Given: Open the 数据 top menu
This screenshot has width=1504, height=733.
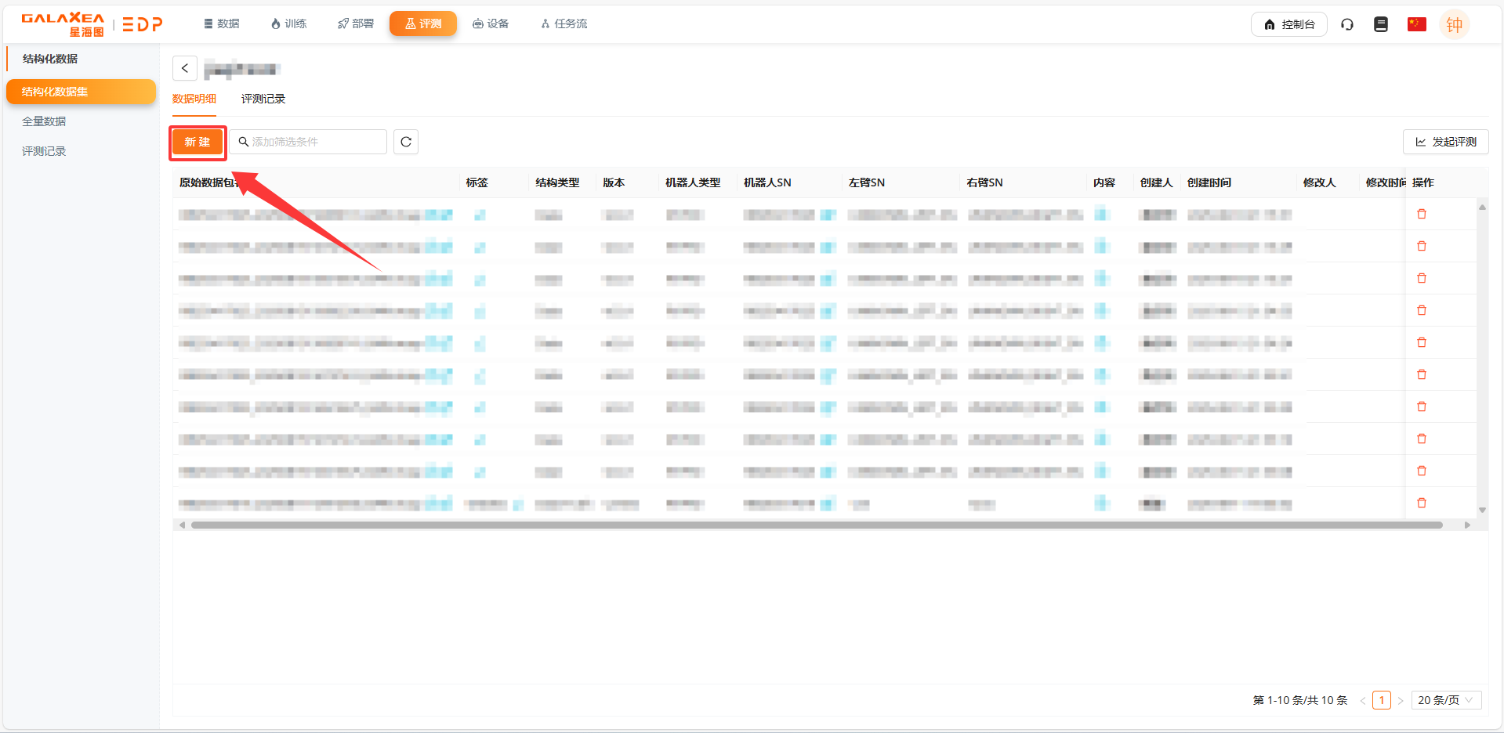Looking at the screenshot, I should coord(222,23).
